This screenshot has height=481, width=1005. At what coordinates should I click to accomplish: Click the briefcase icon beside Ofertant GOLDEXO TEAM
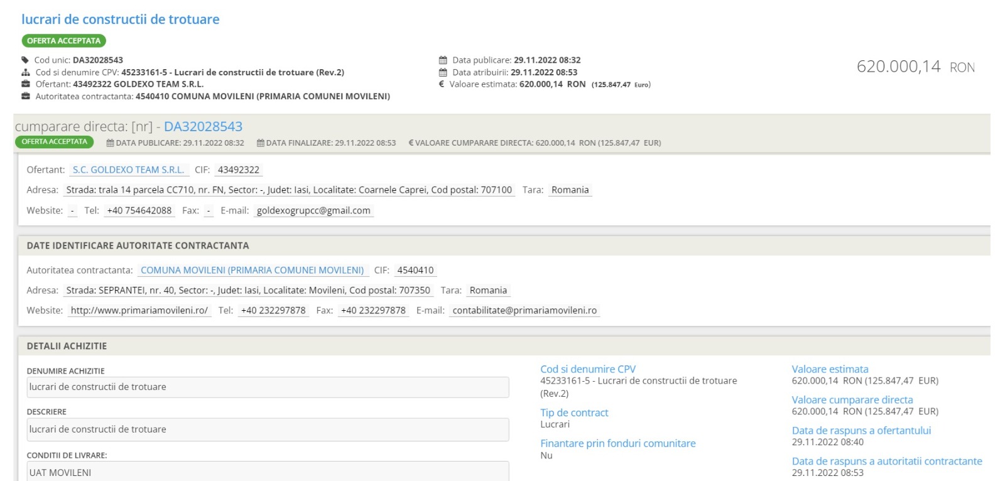click(26, 84)
